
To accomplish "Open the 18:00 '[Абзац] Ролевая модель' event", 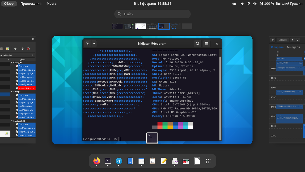I will pyautogui.click(x=289, y=119).
